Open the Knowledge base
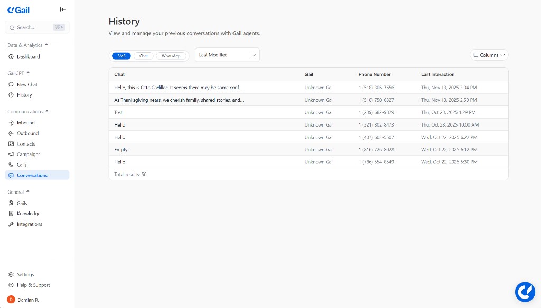The image size is (541, 308). coord(27,213)
